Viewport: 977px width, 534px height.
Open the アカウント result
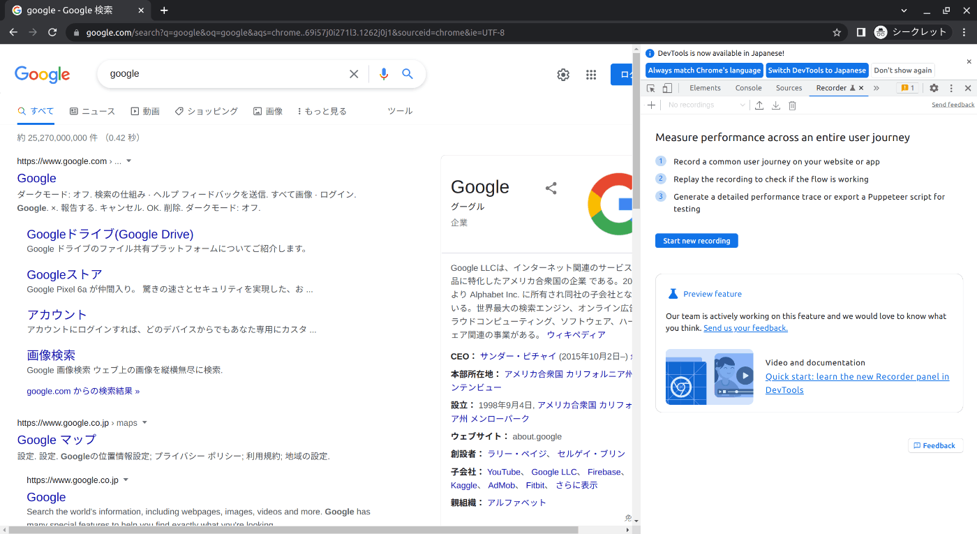[x=57, y=315]
